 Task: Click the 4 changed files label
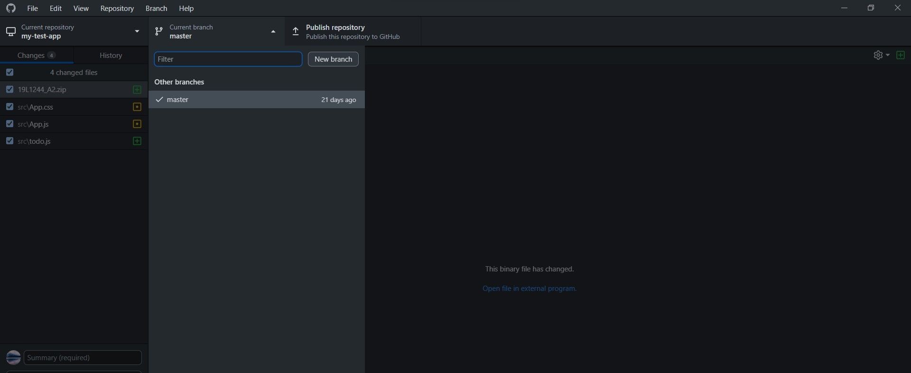point(74,73)
